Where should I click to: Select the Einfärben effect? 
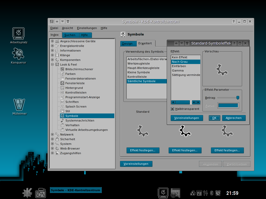[185, 66]
